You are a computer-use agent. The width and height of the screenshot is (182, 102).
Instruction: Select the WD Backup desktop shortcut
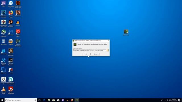(x=3, y=71)
